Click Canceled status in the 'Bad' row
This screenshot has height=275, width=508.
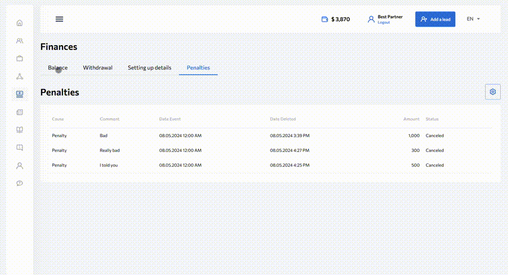click(434, 135)
